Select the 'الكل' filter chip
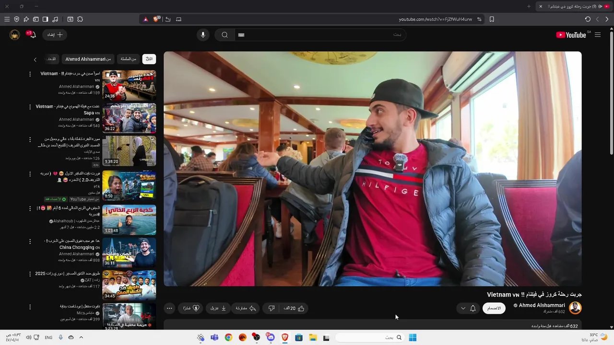 click(149, 59)
